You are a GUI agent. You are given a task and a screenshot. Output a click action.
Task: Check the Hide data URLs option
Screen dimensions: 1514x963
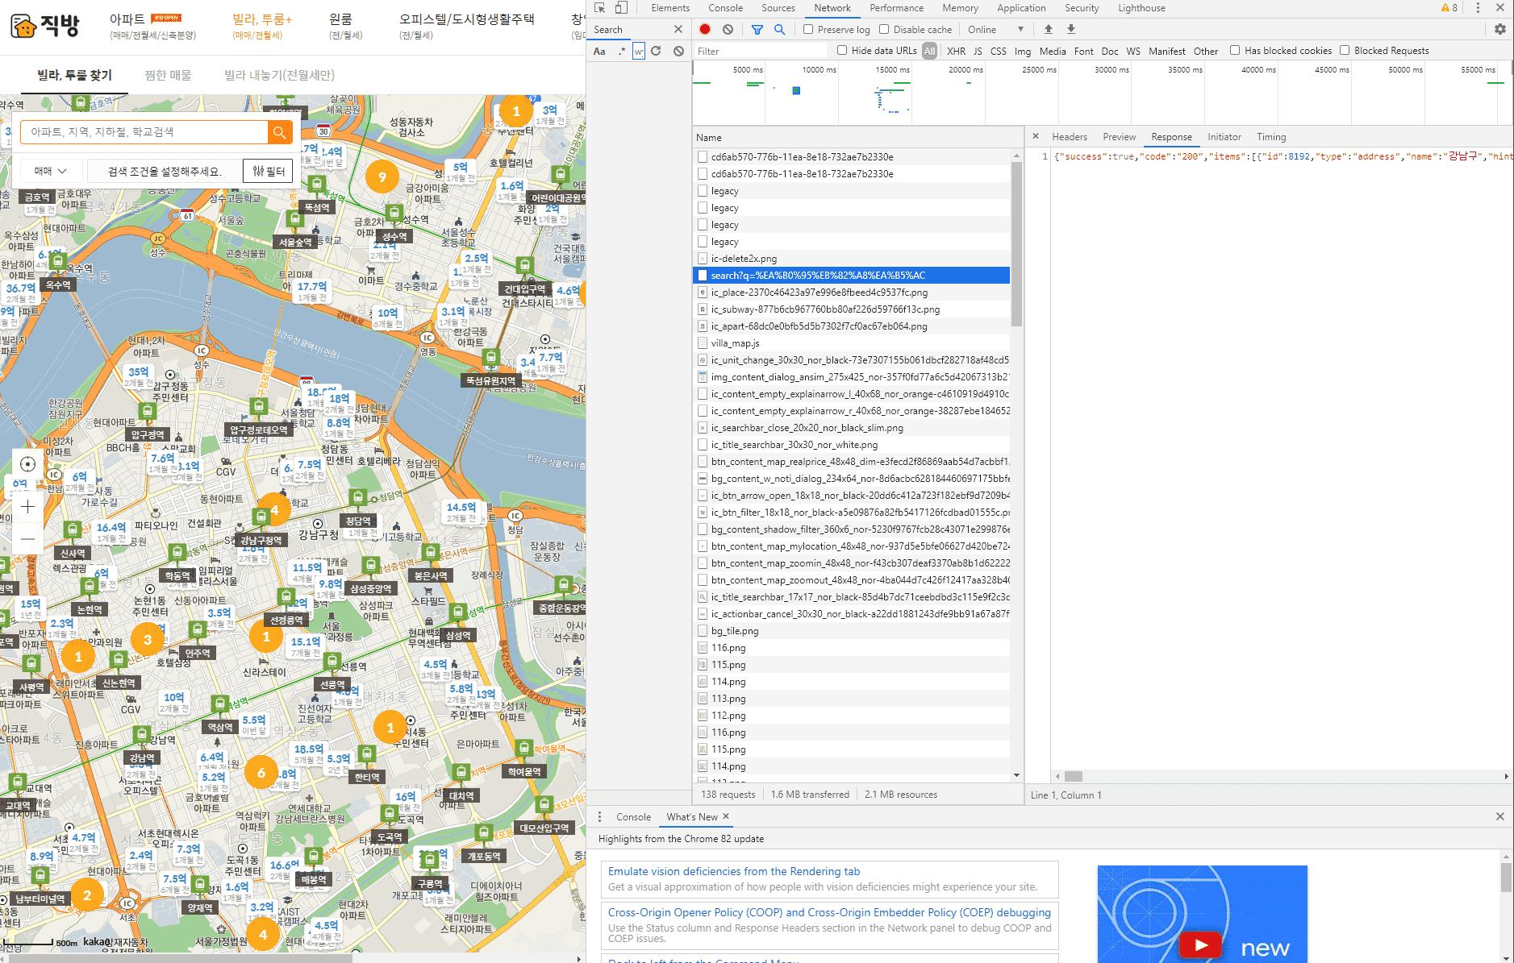click(x=842, y=50)
